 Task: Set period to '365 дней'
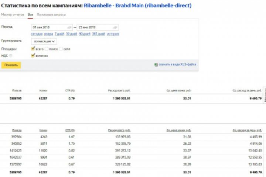click(x=99, y=34)
